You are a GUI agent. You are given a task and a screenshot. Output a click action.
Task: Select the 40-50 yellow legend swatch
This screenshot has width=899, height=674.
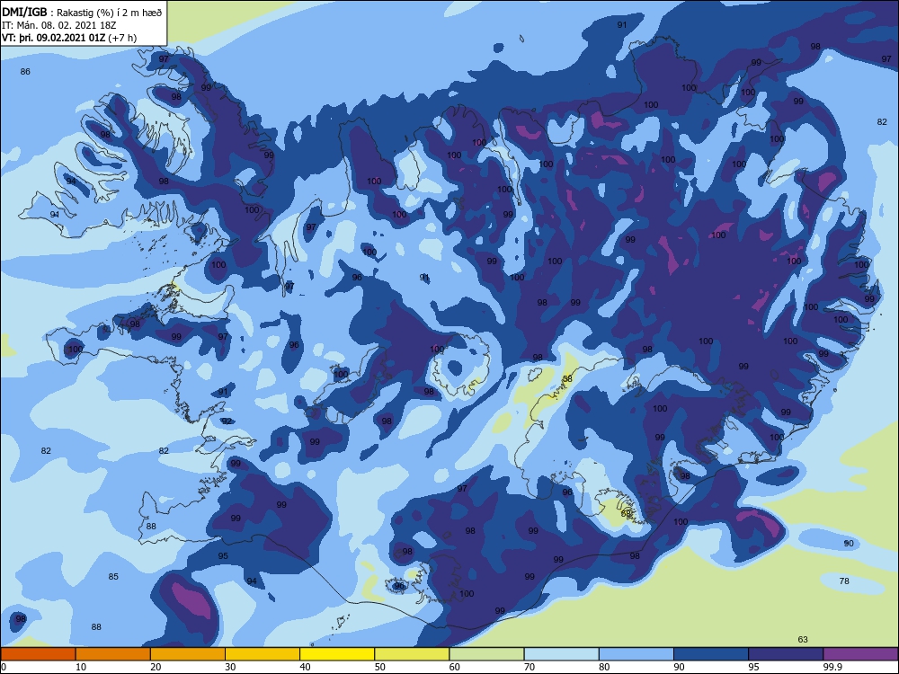point(337,654)
